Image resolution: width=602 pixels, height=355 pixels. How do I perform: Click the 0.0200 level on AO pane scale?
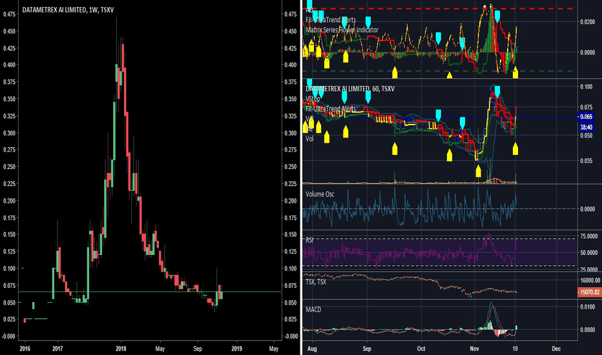[x=587, y=22]
